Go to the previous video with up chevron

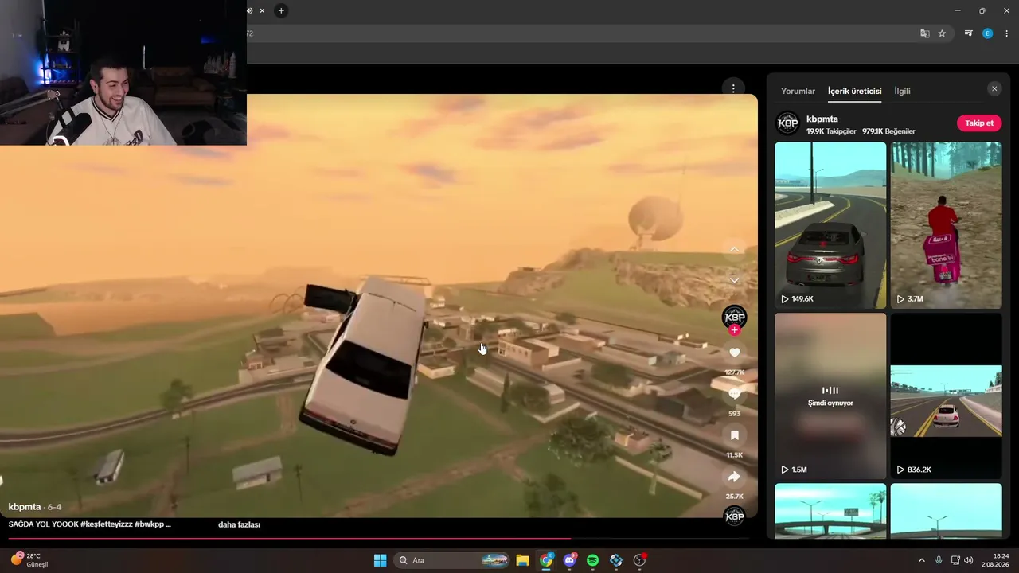pyautogui.click(x=734, y=250)
